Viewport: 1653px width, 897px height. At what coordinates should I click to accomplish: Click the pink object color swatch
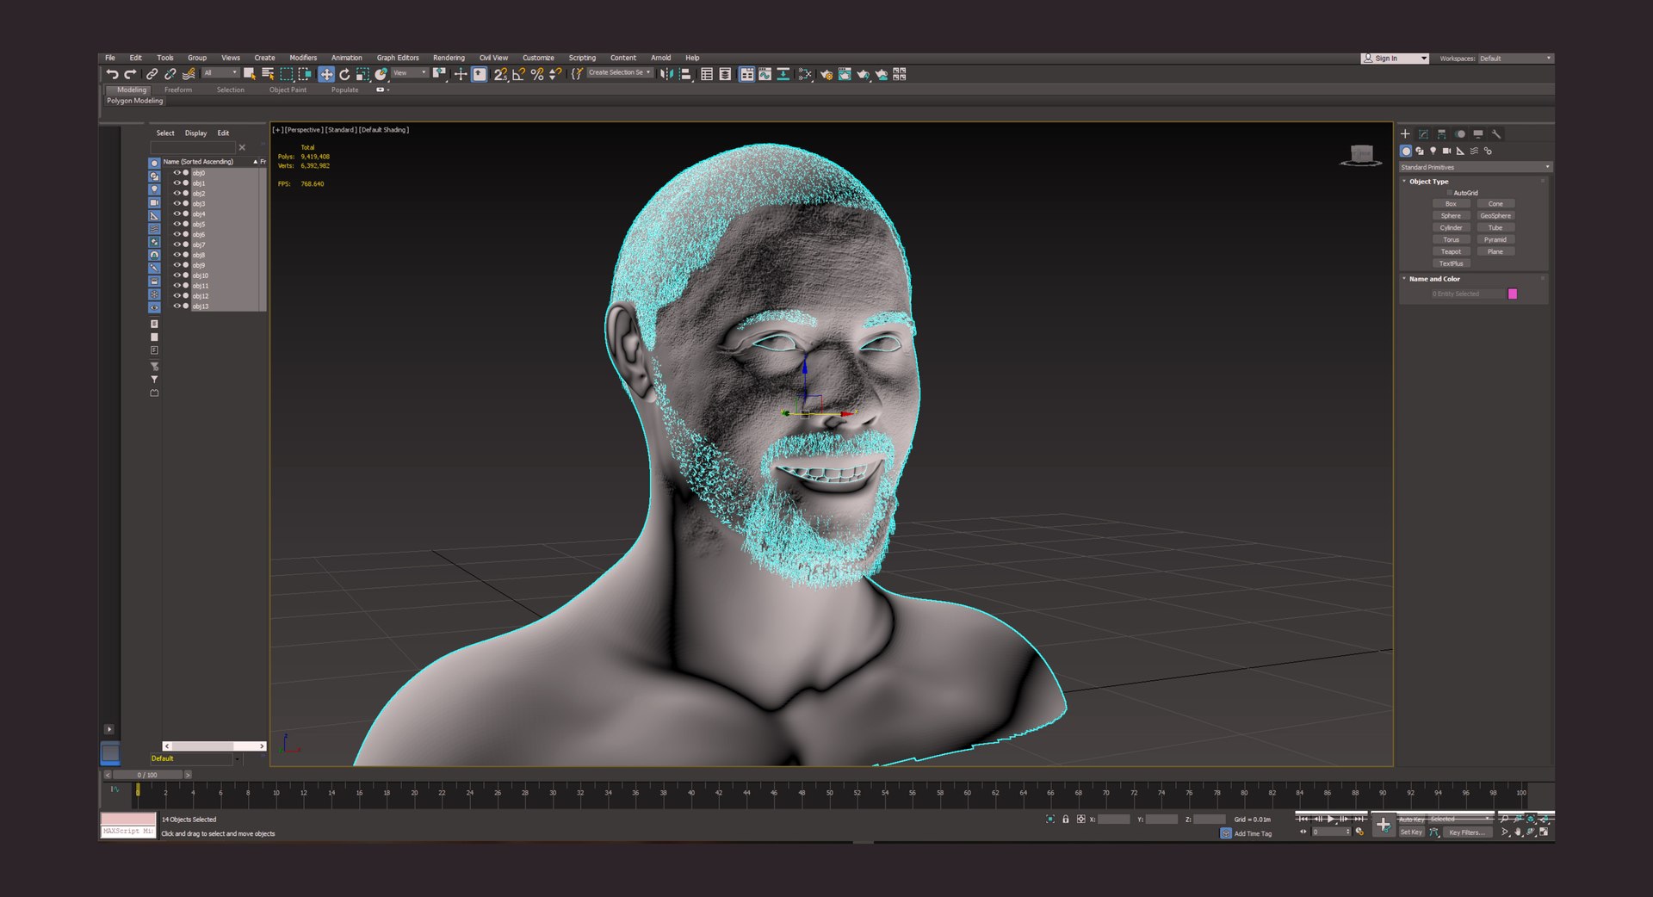tap(1513, 294)
